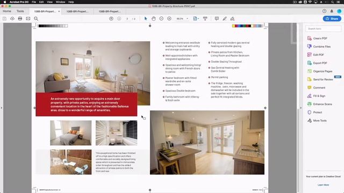This screenshot has width=344, height=193.
Task: Select the Selection arrow tool
Action: pyautogui.click(x=146, y=19)
